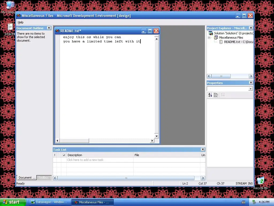Collapse the Miscellaneous Files tree node
This screenshot has width=274, height=206.
click(209, 38)
